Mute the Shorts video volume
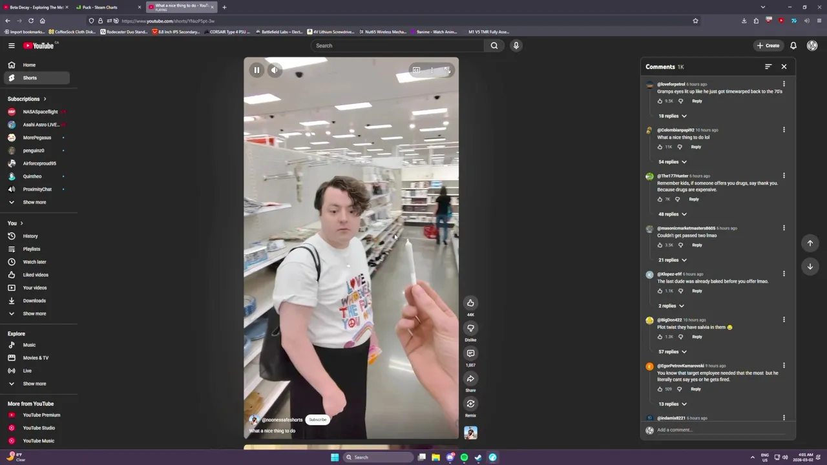 [x=275, y=70]
